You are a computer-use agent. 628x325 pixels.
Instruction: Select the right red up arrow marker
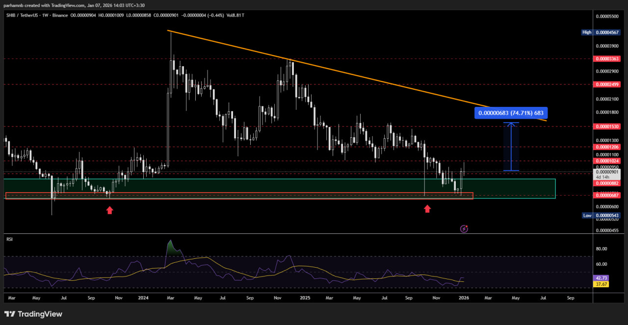tap(427, 209)
